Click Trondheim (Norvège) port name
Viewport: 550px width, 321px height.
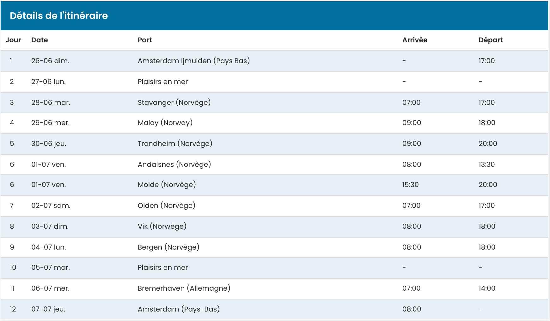[175, 143]
